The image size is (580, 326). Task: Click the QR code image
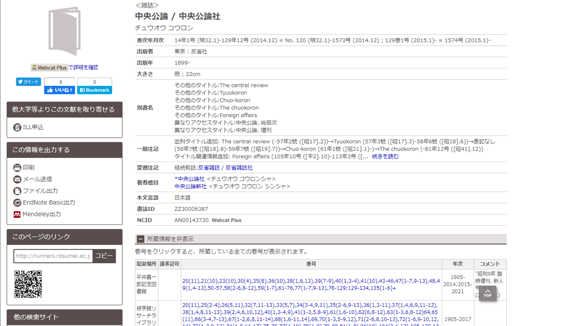(28, 284)
